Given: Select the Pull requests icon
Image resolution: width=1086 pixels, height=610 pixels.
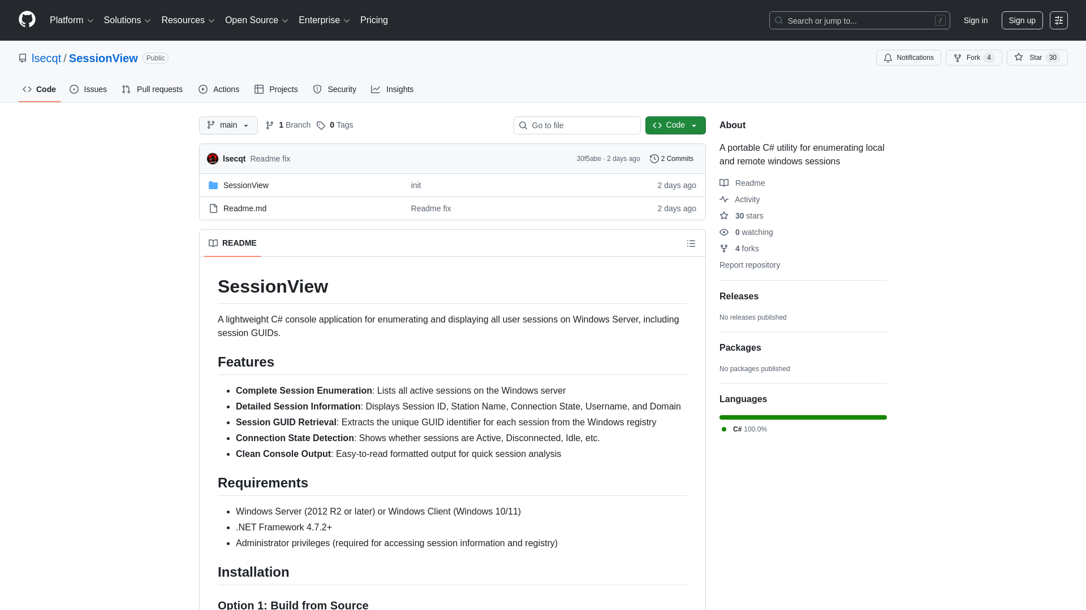Looking at the screenshot, I should 126,89.
